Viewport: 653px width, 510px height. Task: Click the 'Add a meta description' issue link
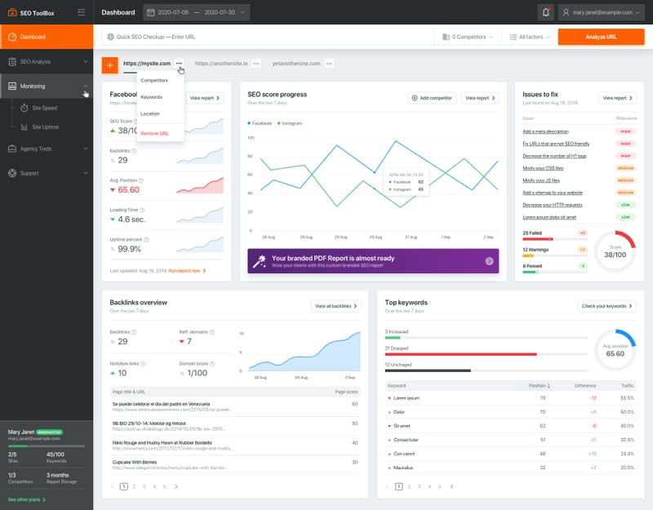pyautogui.click(x=545, y=131)
